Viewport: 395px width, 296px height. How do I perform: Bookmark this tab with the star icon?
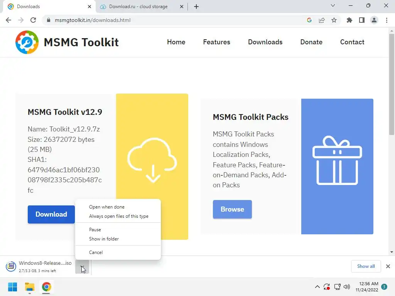pyautogui.click(x=334, y=20)
